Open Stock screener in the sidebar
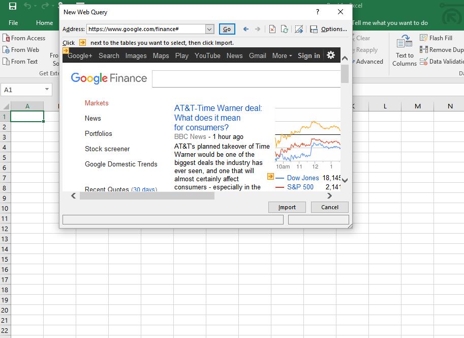This screenshot has height=338, width=464. point(107,149)
